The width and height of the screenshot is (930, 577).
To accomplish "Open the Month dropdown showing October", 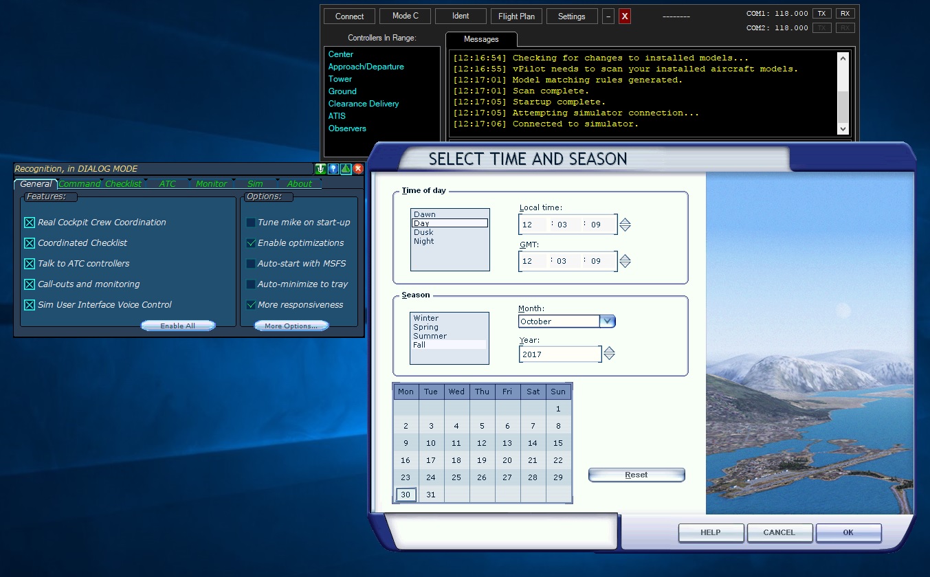I will (607, 321).
